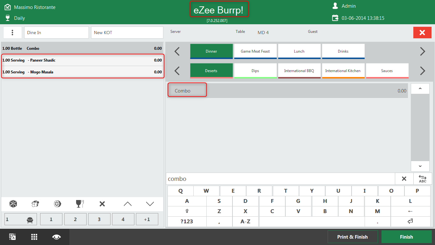Click the citrus slice modifier icon
The width and height of the screenshot is (435, 245).
(58, 204)
